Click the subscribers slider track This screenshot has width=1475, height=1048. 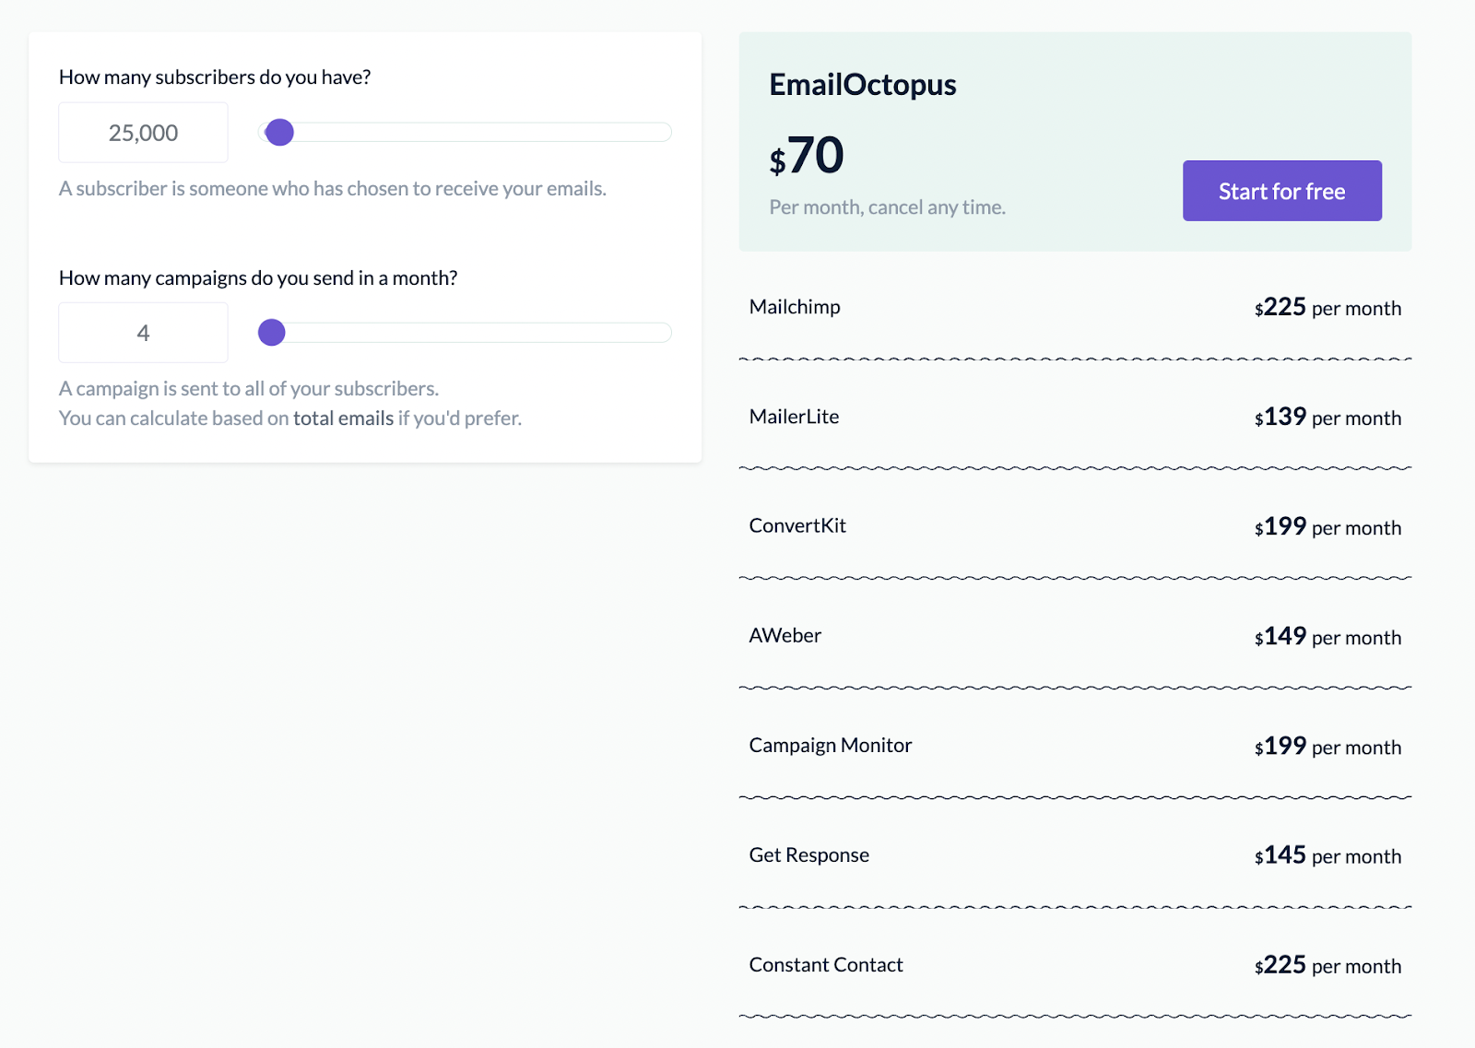click(x=479, y=133)
